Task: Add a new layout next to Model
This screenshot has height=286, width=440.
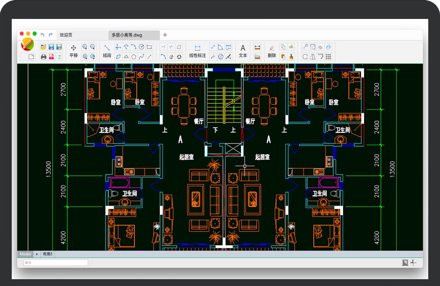Action: tap(37, 254)
